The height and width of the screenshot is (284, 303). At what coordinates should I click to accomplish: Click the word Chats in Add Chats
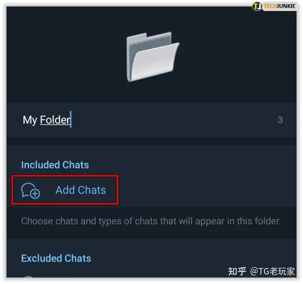92,190
